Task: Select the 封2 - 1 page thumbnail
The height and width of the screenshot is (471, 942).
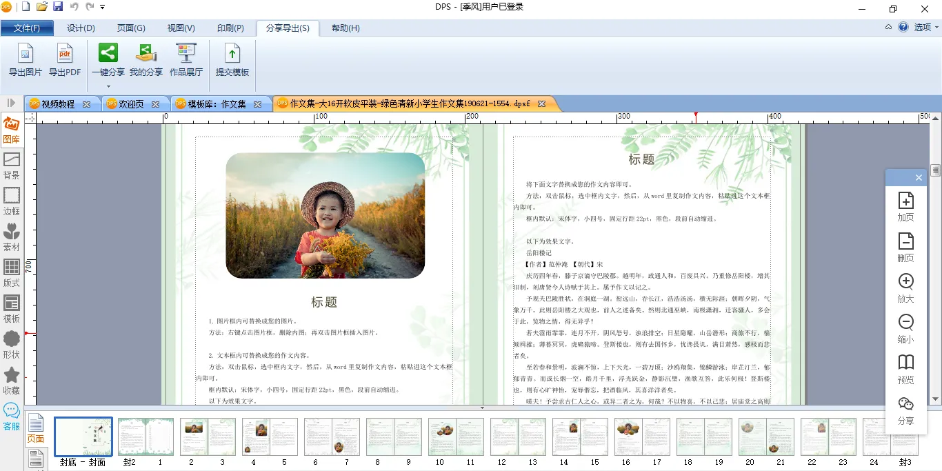Action: point(146,437)
